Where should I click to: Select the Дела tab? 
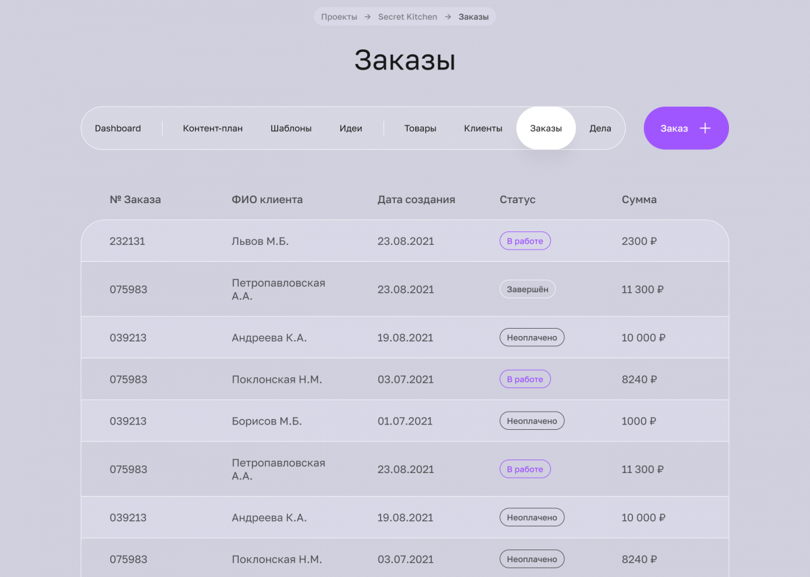[600, 128]
